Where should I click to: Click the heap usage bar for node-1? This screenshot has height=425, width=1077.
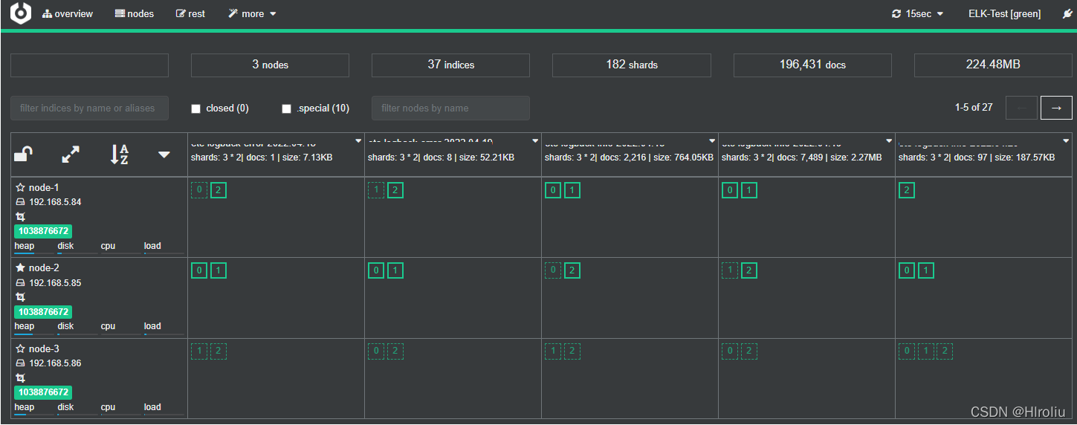tap(34, 253)
